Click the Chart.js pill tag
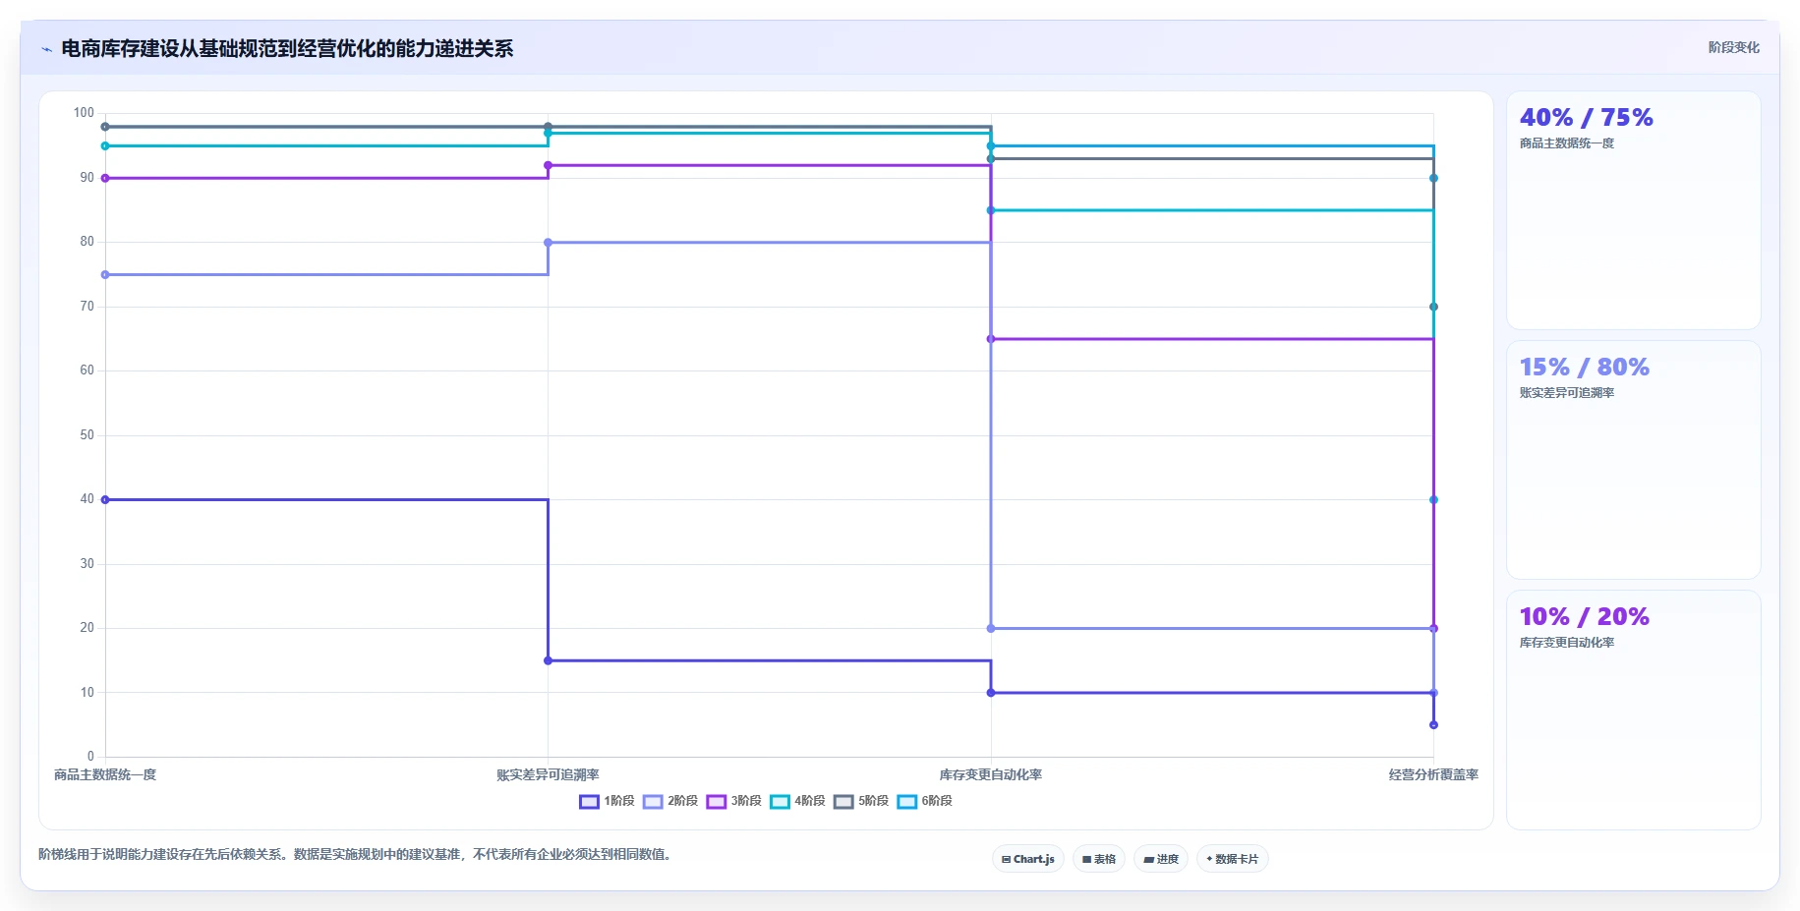 (1028, 859)
